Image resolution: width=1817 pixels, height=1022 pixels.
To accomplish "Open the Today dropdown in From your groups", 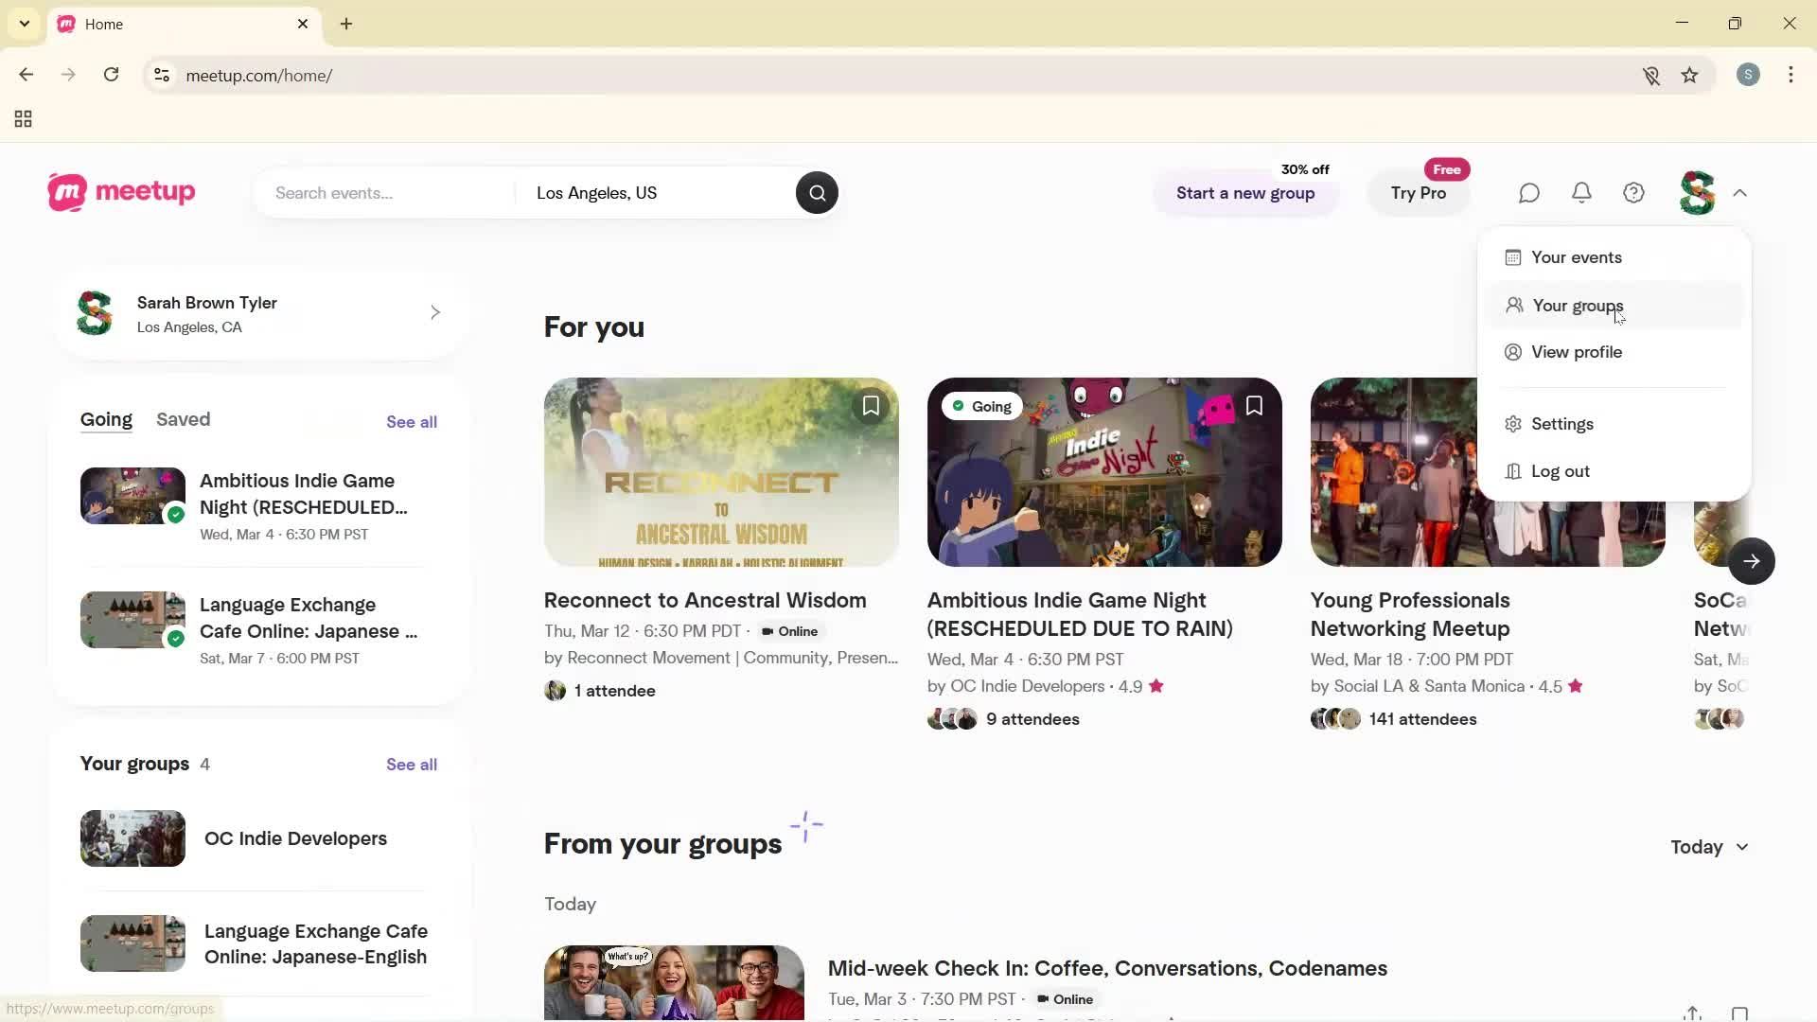I will point(1709,847).
